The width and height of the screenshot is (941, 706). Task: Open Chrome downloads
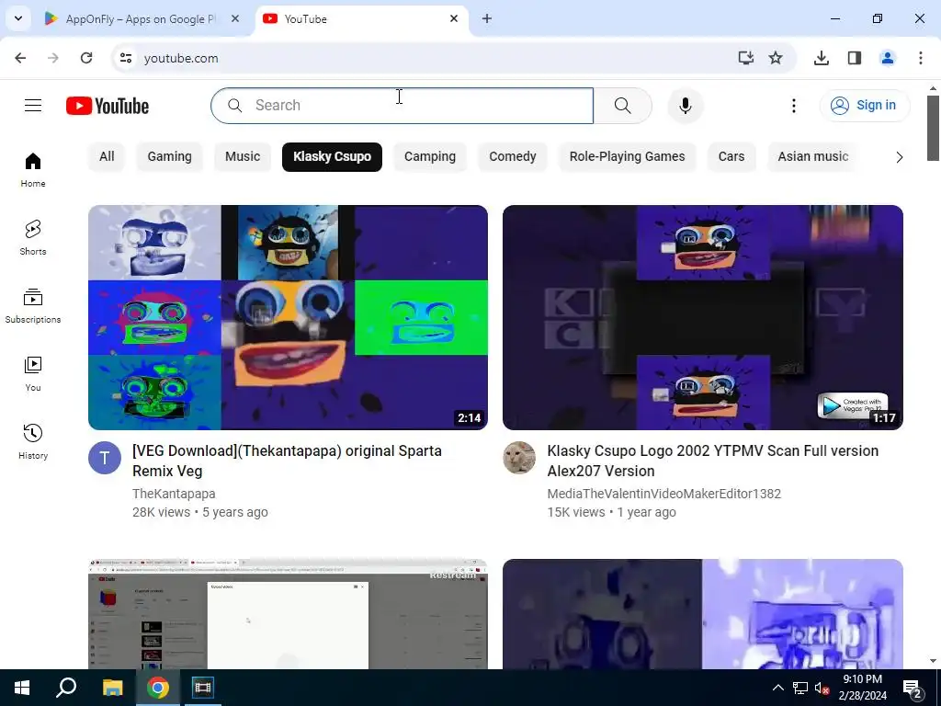[x=821, y=58]
